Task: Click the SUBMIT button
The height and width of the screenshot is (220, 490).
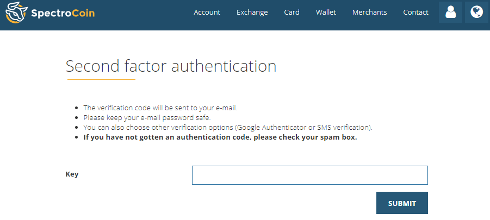Action: point(402,203)
